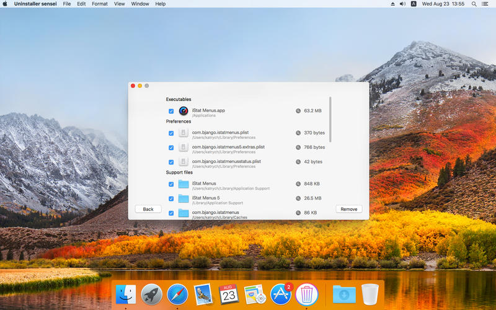
Task: Toggle the com.bjango.istatmenus5.extras.plist checkbox
Action: tap(171, 148)
